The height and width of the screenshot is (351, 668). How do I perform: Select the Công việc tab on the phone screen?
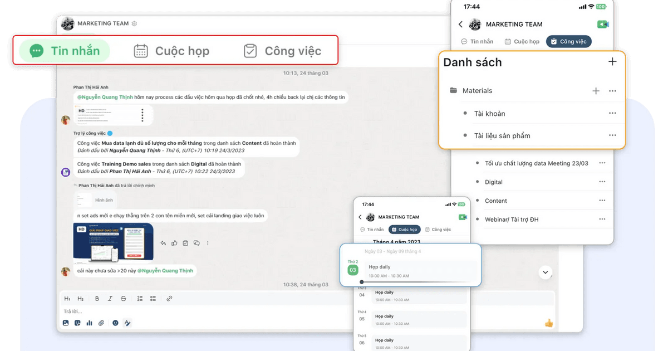click(x=568, y=41)
